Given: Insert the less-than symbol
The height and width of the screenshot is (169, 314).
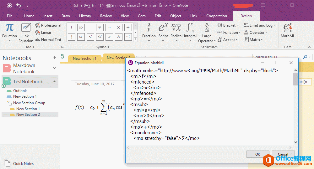Looking at the screenshot, I should pyautogui.click(x=90, y=37).
